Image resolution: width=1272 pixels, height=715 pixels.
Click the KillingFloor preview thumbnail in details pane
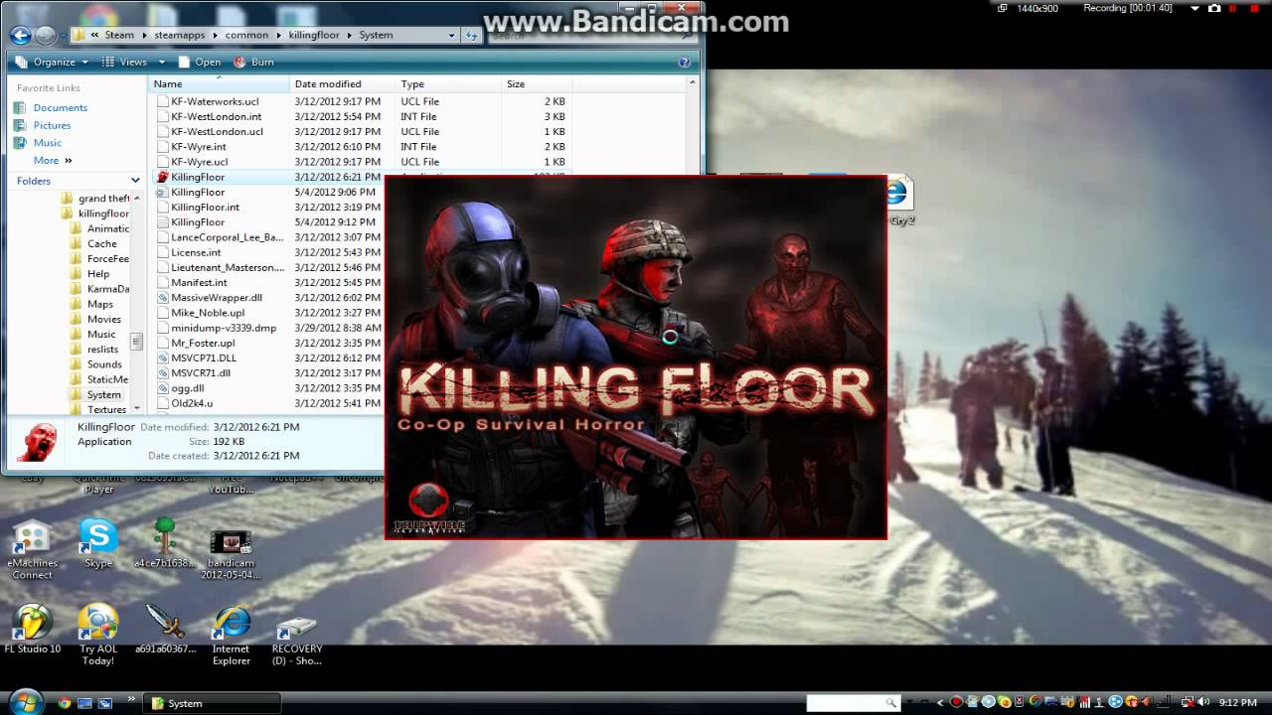(40, 443)
